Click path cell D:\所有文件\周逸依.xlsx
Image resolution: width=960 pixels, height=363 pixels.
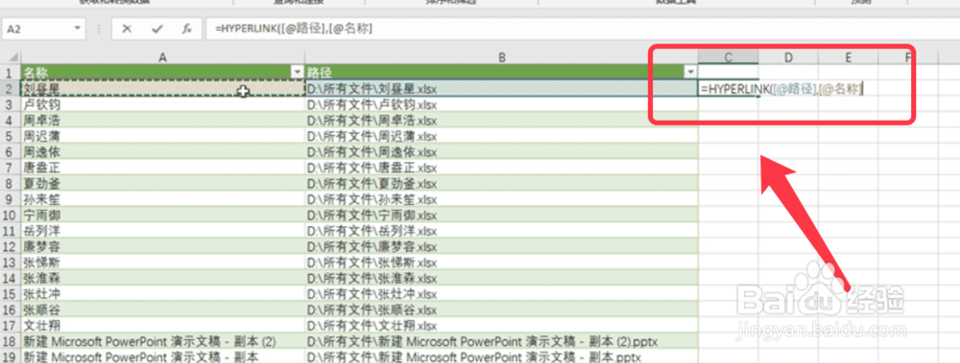point(501,151)
